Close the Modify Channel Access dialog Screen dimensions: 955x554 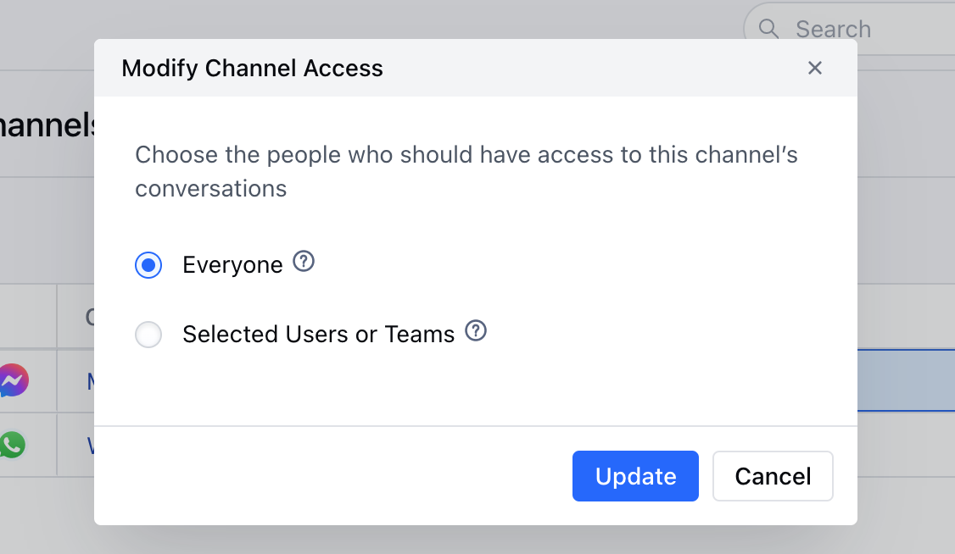coord(814,68)
